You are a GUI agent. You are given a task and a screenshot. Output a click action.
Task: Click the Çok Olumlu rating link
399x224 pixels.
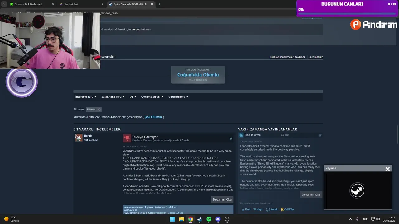[153, 117]
